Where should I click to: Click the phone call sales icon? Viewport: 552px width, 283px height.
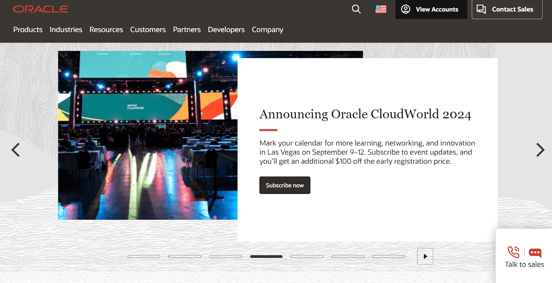point(513,252)
